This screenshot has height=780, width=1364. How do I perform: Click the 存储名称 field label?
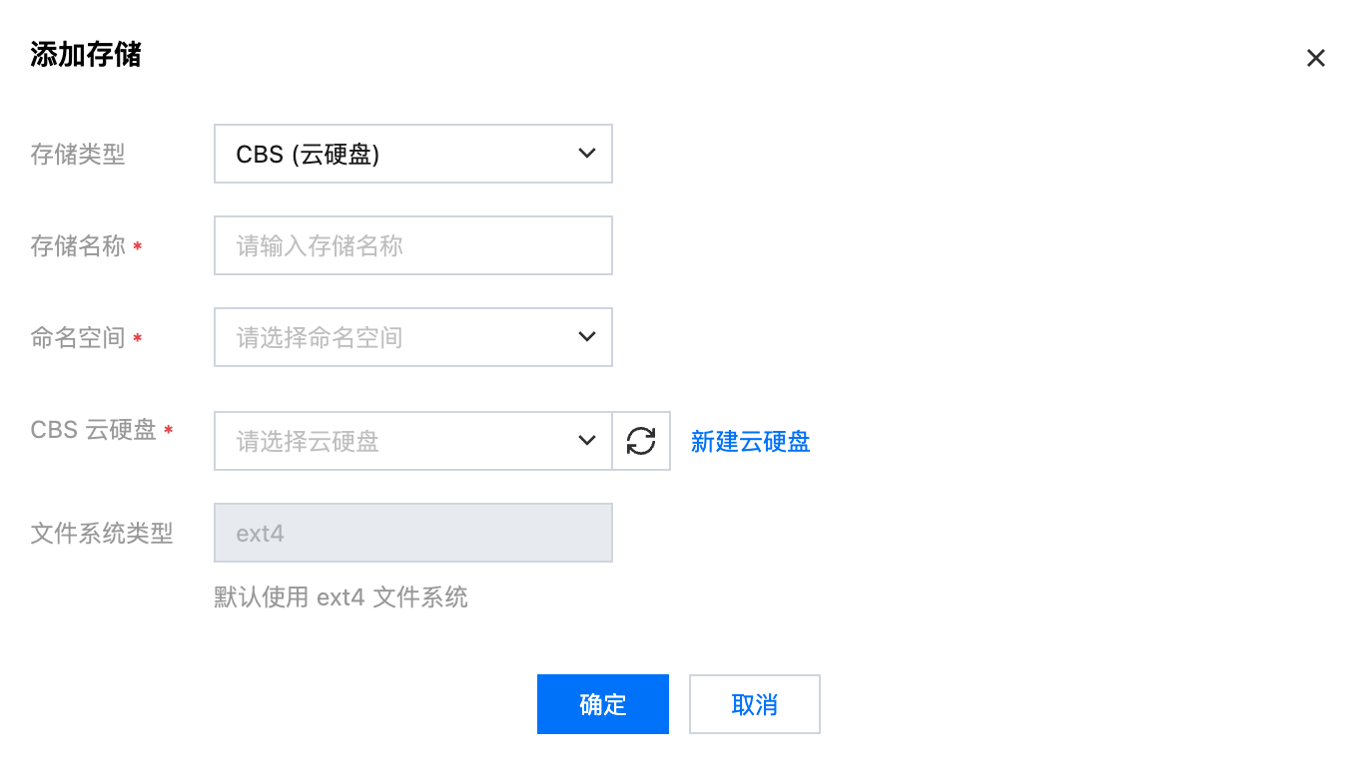coord(78,246)
